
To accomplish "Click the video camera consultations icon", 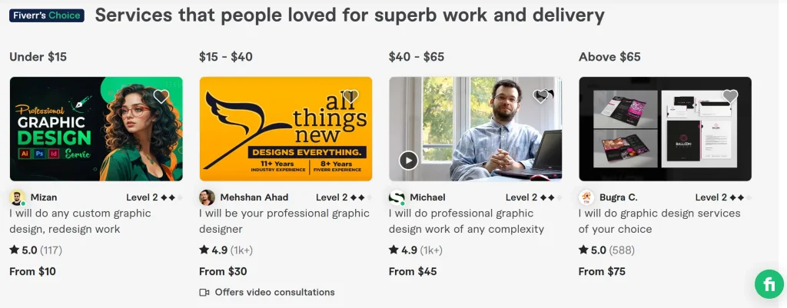I will 204,293.
